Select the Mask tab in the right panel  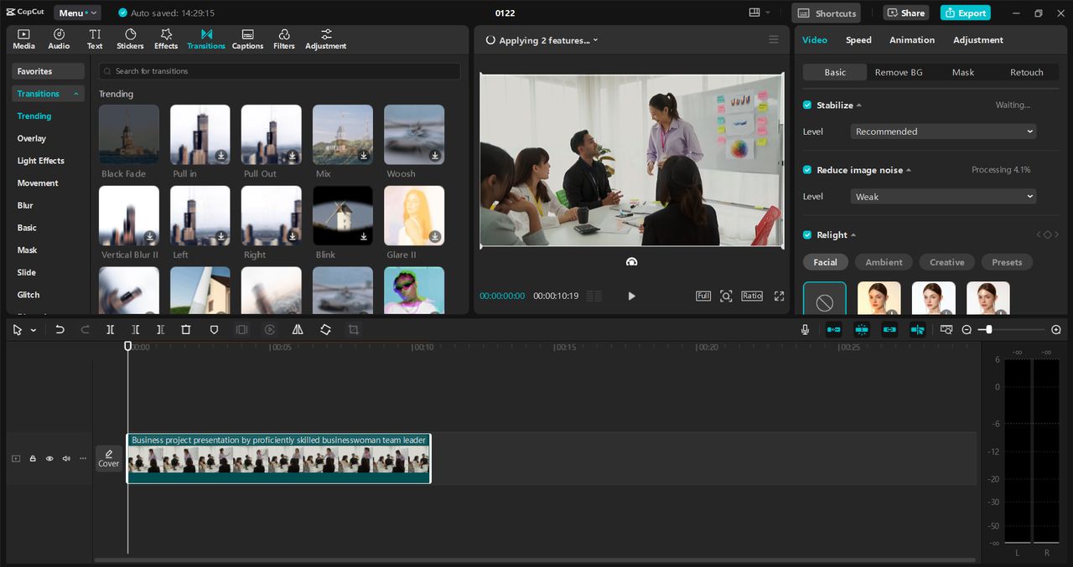963,73
